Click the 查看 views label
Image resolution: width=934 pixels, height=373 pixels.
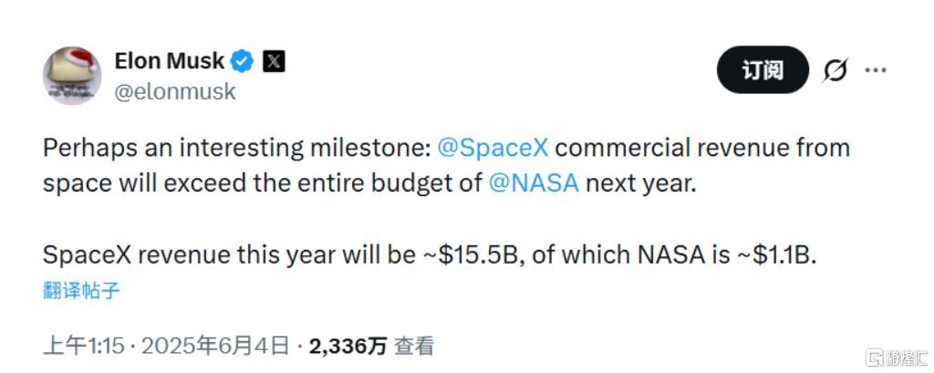(x=415, y=346)
